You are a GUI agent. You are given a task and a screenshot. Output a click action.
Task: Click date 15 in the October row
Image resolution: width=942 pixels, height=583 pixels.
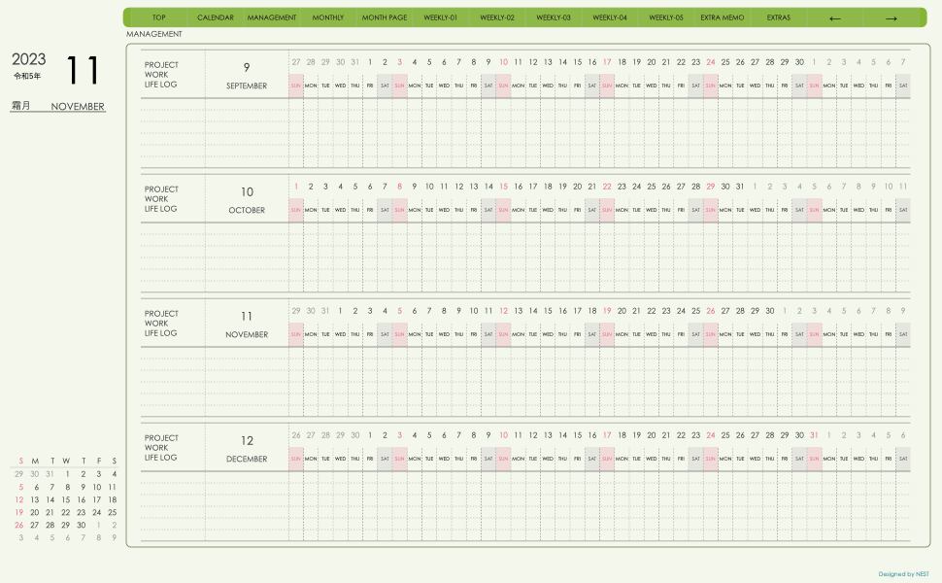[503, 187]
